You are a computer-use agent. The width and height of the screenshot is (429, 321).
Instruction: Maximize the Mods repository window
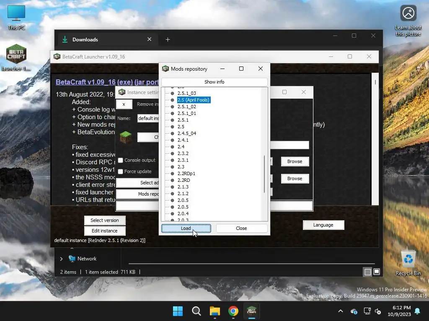(241, 69)
